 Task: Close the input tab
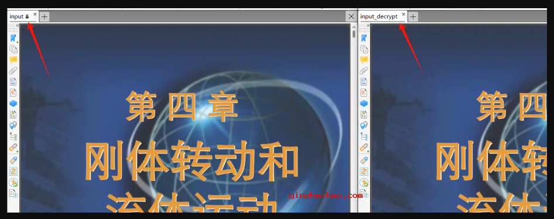click(x=35, y=14)
